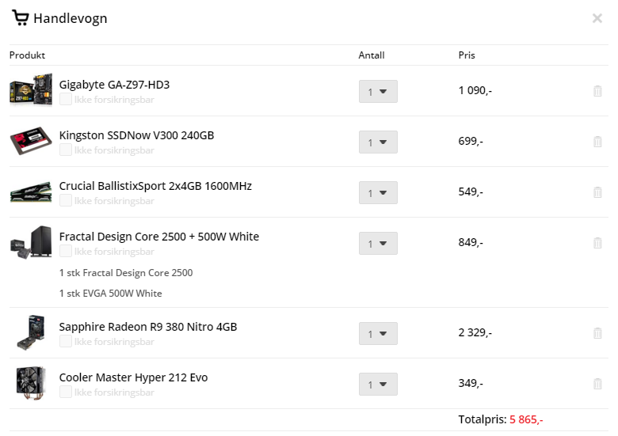Toggle insurance checkbox for Kingston SSD
Screen dimensions: 618x436
tap(66, 150)
